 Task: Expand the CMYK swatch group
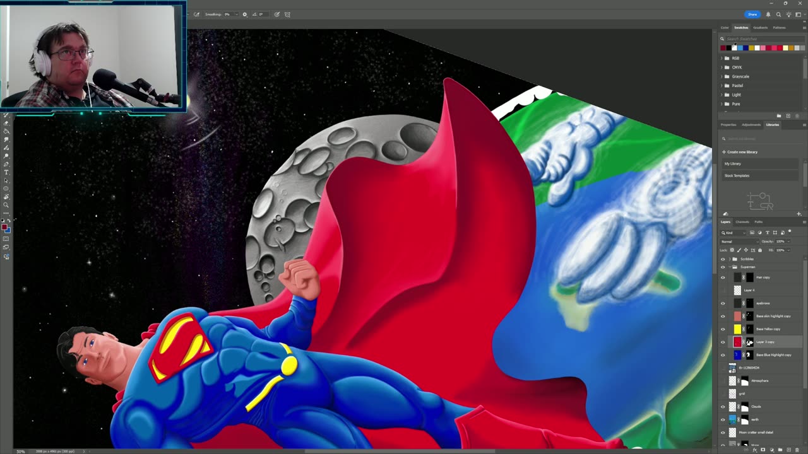click(722, 67)
